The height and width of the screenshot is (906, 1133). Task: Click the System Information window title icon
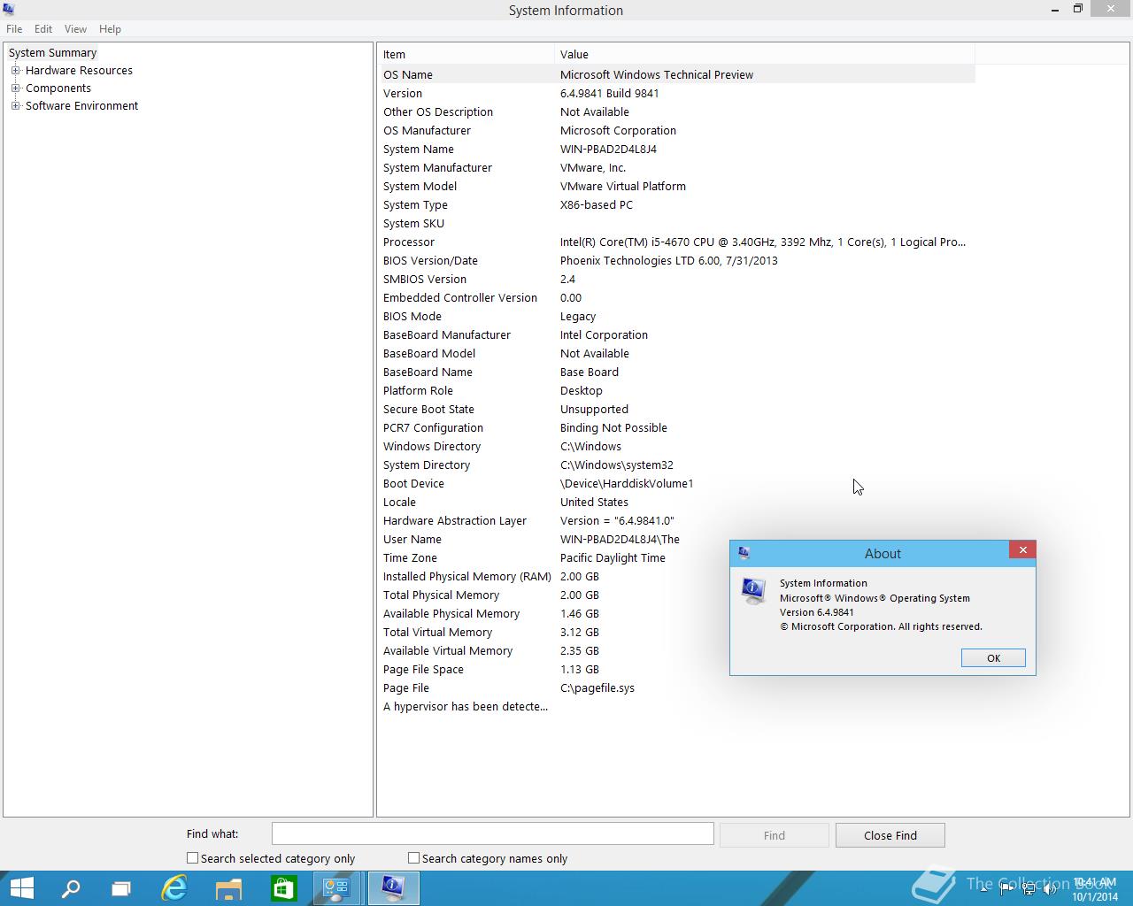[x=8, y=10]
